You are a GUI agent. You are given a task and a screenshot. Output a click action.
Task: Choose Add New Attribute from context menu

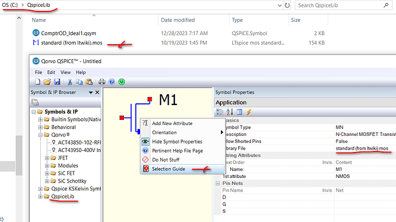coord(183,123)
